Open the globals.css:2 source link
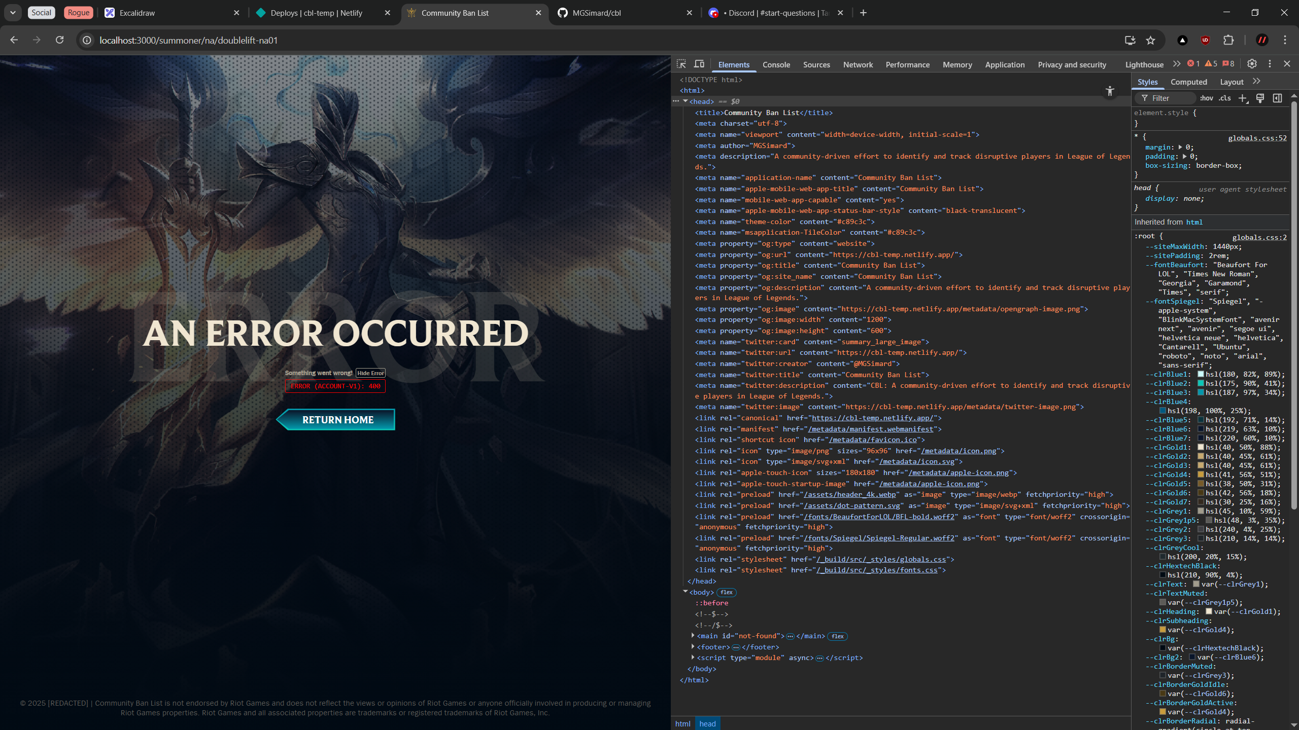The height and width of the screenshot is (730, 1299). [1259, 237]
